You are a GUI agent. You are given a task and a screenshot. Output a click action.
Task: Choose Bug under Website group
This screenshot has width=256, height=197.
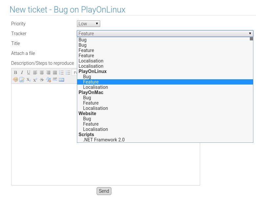[x=165, y=119]
